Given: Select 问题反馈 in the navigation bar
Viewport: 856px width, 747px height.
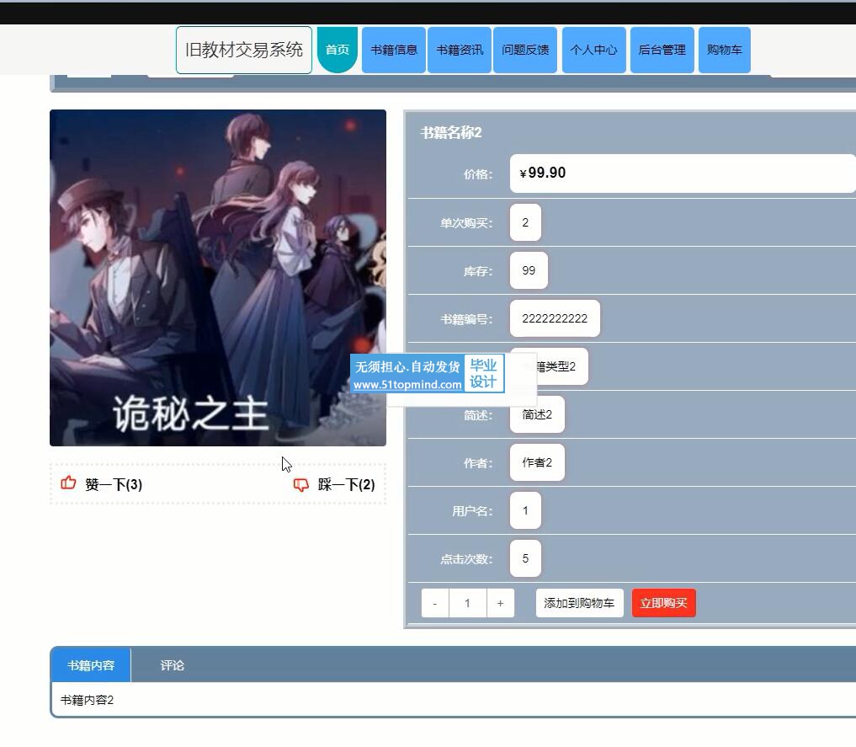Looking at the screenshot, I should pos(525,50).
